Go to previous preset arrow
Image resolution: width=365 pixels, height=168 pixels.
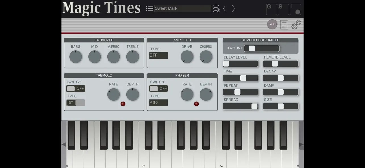point(225,8)
